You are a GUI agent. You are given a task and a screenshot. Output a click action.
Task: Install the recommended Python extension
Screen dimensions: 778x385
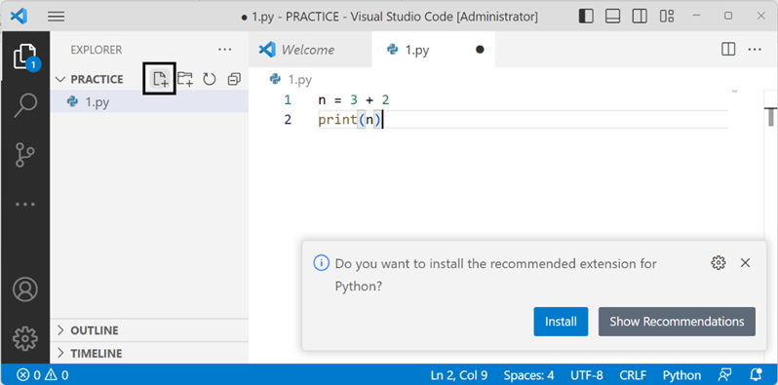point(561,322)
